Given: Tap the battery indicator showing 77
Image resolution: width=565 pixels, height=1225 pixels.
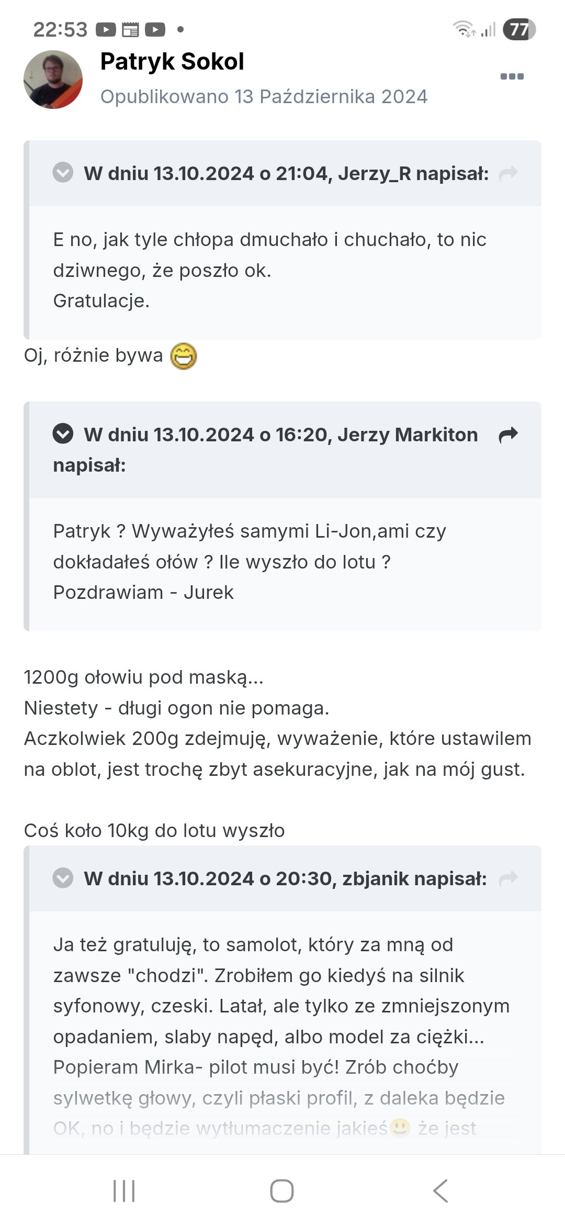Looking at the screenshot, I should click(519, 29).
